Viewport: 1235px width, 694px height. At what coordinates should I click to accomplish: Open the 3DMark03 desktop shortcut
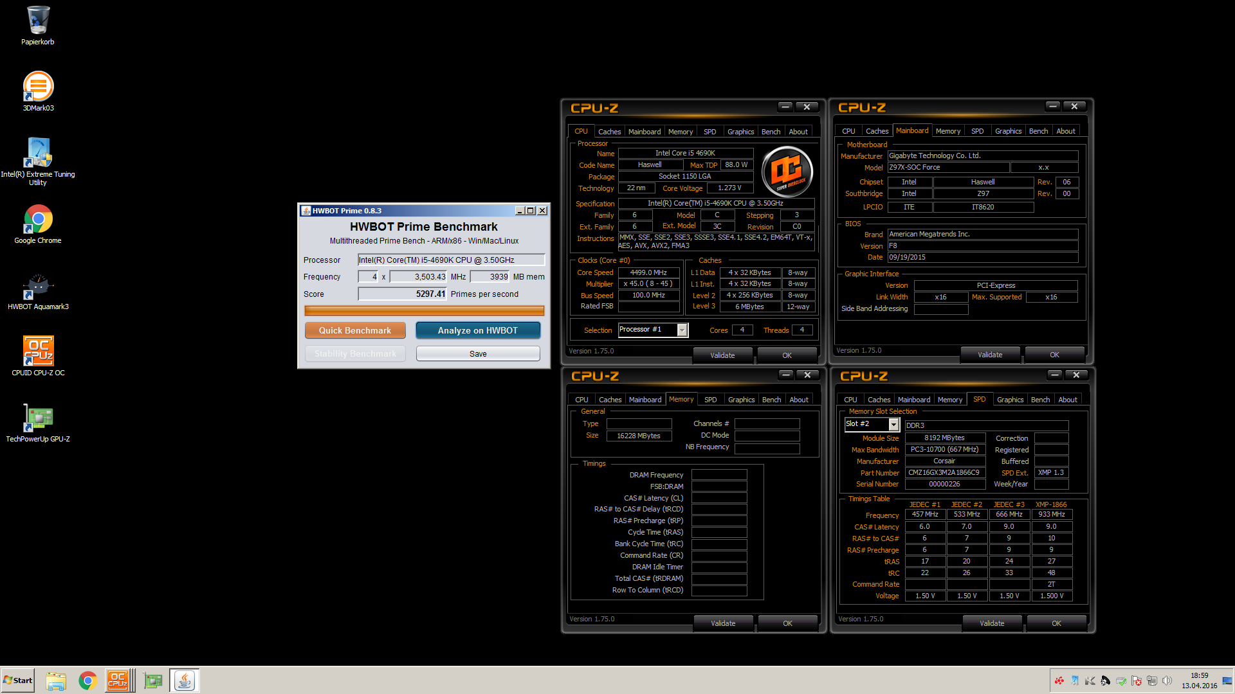[x=38, y=91]
